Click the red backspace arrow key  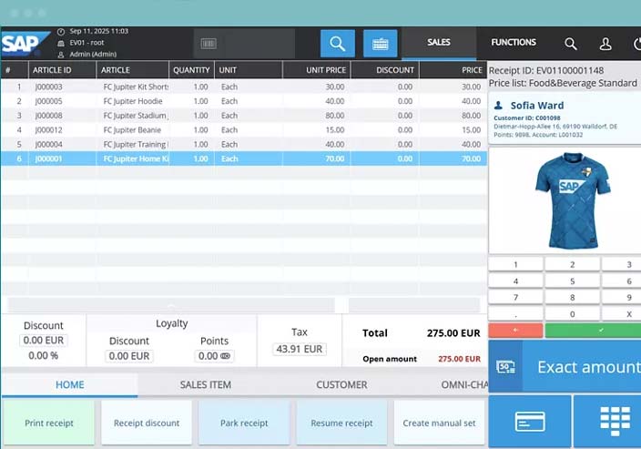click(x=516, y=330)
